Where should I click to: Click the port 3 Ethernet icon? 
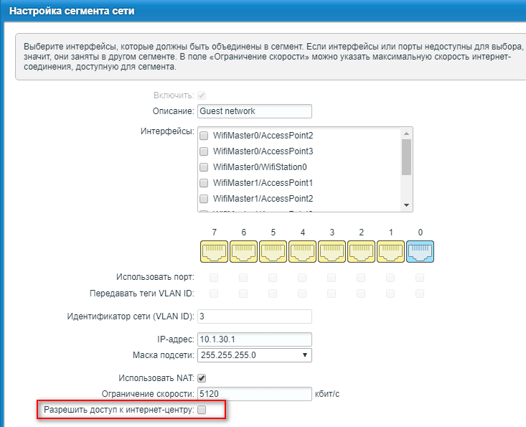[x=332, y=251]
